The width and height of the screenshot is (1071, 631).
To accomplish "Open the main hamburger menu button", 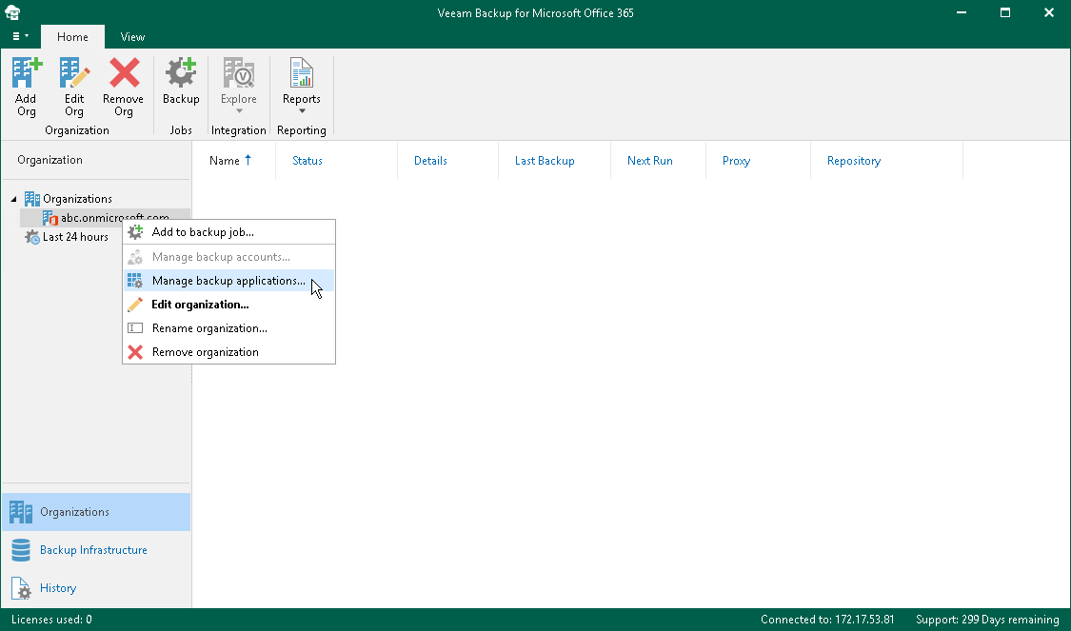I will [20, 36].
